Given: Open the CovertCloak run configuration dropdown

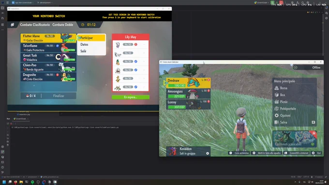Looking at the screenshot, I should [262, 2].
